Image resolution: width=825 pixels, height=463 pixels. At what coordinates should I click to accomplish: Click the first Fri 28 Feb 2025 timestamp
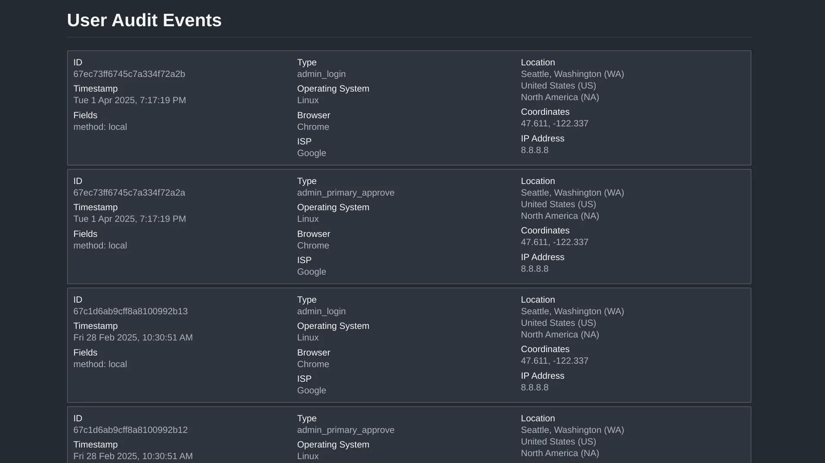(x=133, y=337)
